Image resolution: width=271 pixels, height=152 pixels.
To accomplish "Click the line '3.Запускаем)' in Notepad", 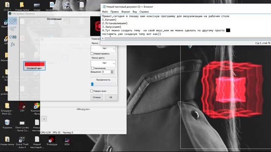I will [111, 27].
